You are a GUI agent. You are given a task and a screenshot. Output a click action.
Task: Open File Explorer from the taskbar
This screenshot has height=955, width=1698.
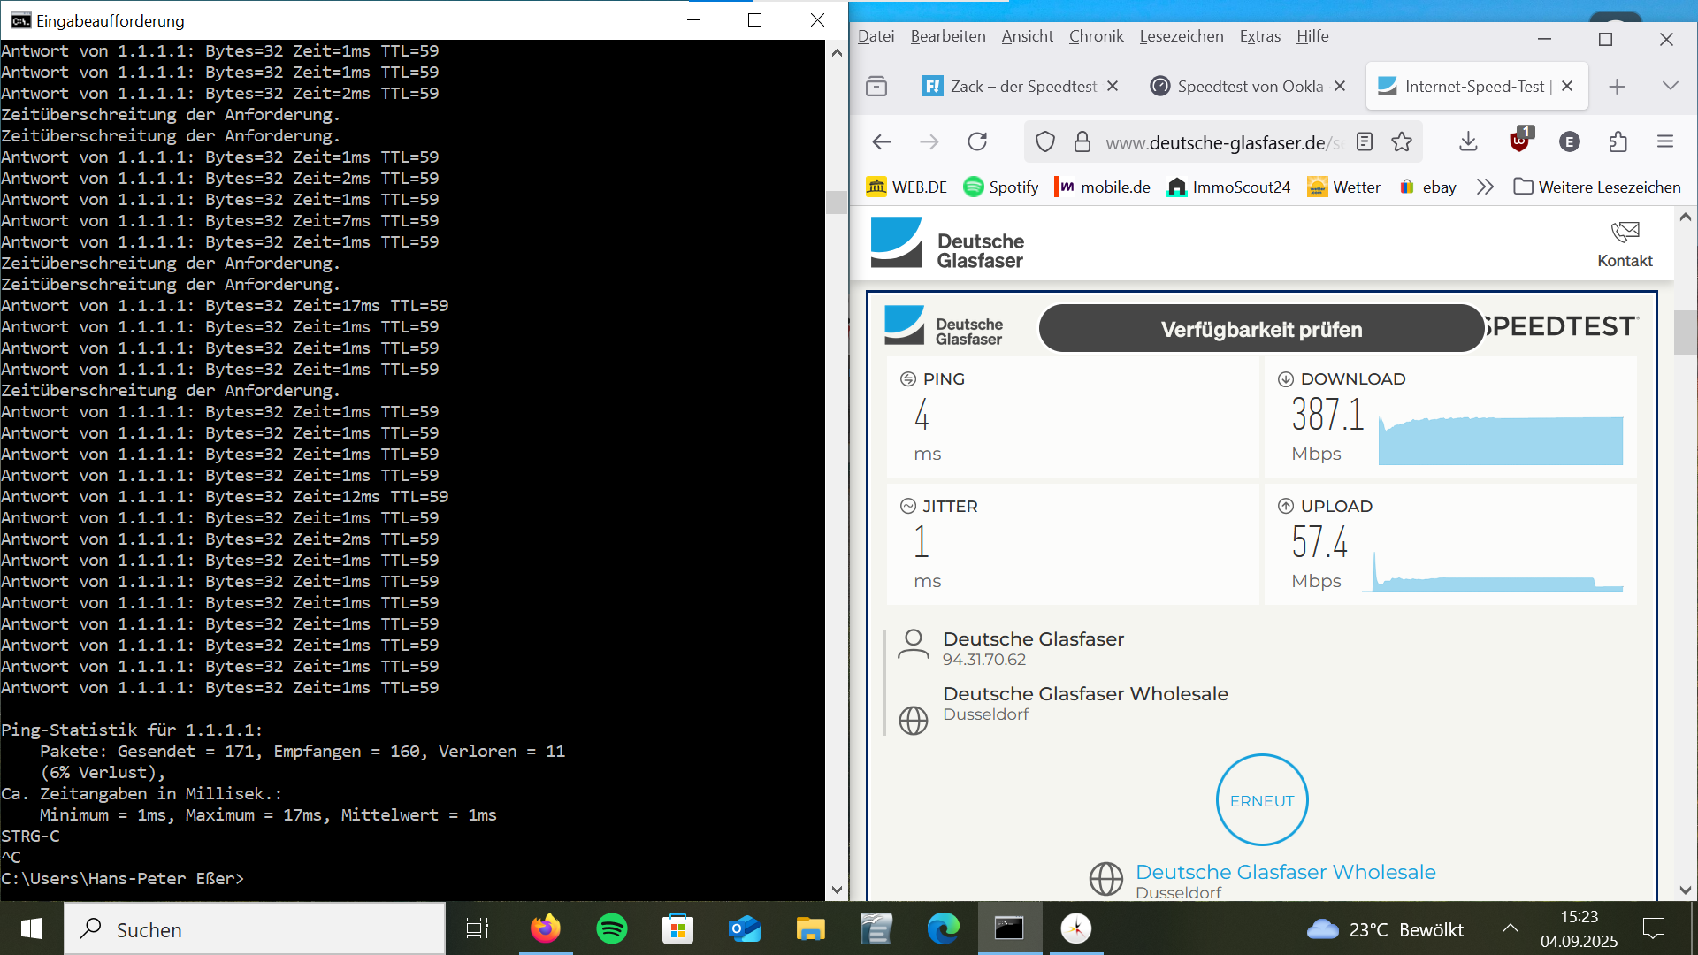coord(811,928)
